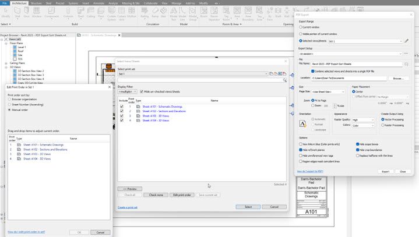419x237 pixels.
Task: Open the Export Setup in-session dropdown
Action: pyautogui.click(x=350, y=54)
